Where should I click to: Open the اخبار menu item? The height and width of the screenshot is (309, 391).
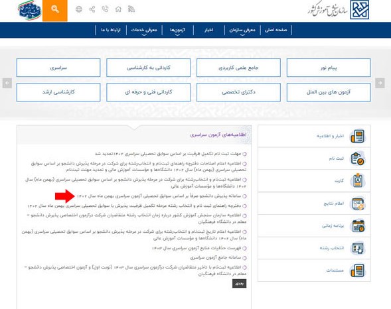pos(208,30)
